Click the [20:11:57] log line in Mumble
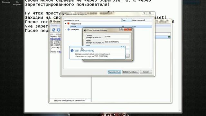The height and width of the screenshot is (116, 206). [x=55, y=34]
